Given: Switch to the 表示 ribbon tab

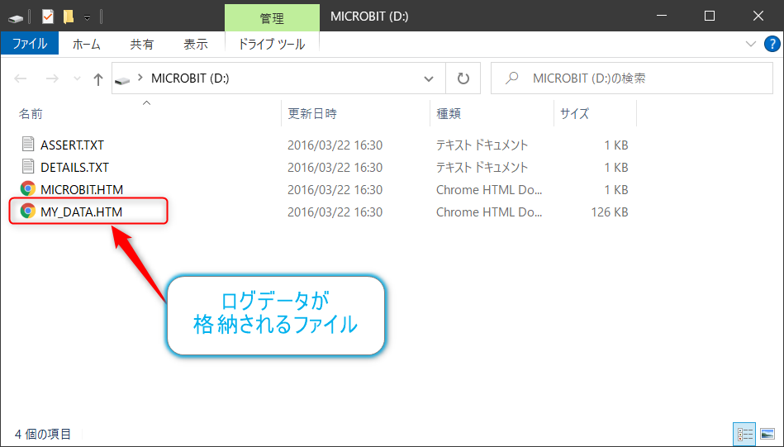Looking at the screenshot, I should [x=196, y=44].
